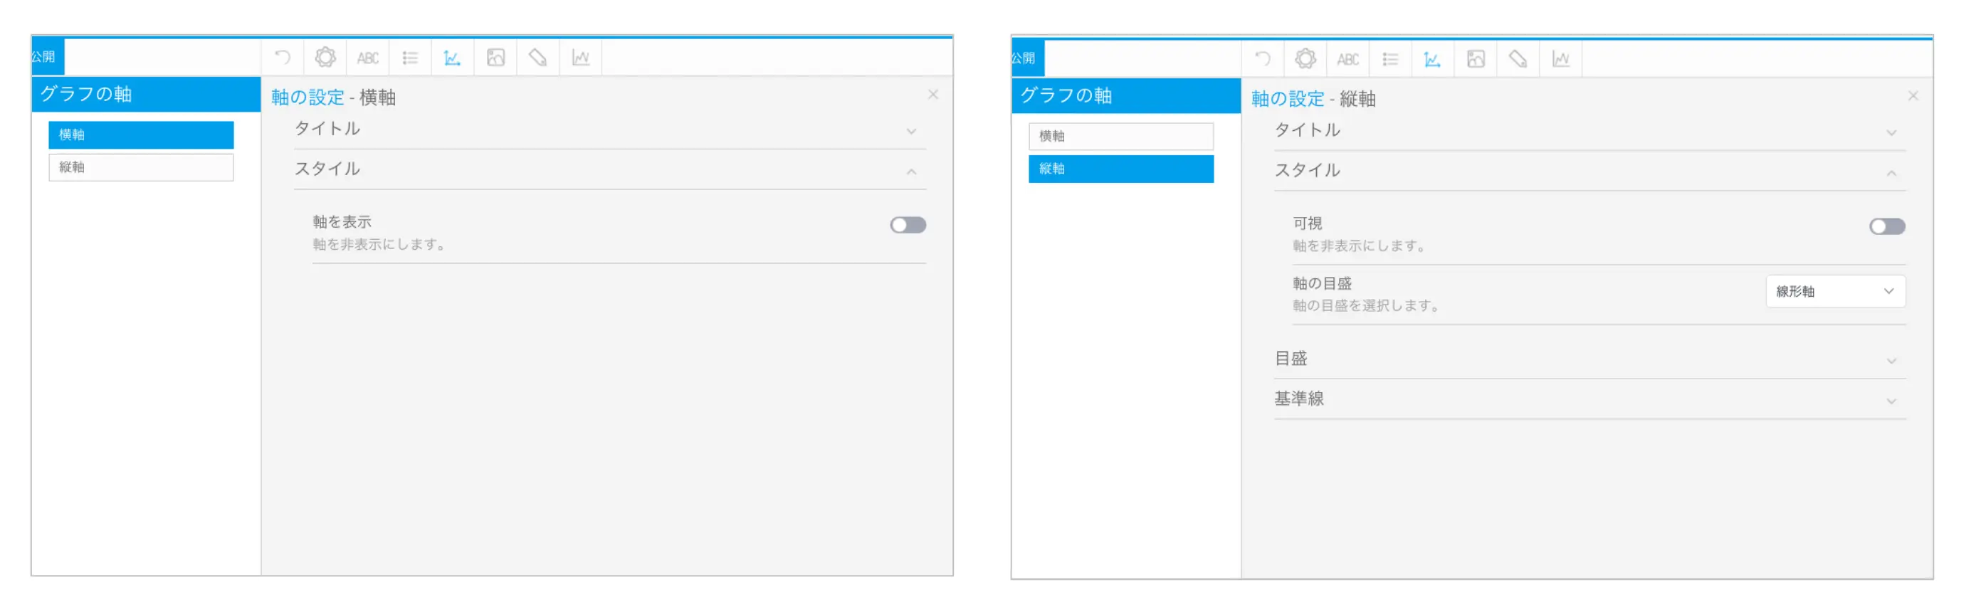Select the unselected 縦軸 item in the axis list
Image resolution: width=1976 pixels, height=612 pixels.
point(141,167)
